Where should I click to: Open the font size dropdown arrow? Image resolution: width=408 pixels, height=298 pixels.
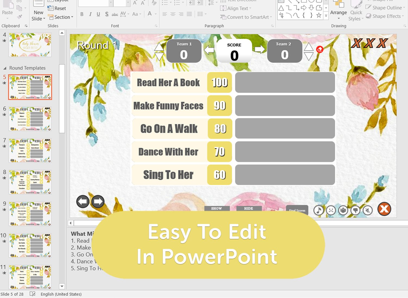[128, 3]
